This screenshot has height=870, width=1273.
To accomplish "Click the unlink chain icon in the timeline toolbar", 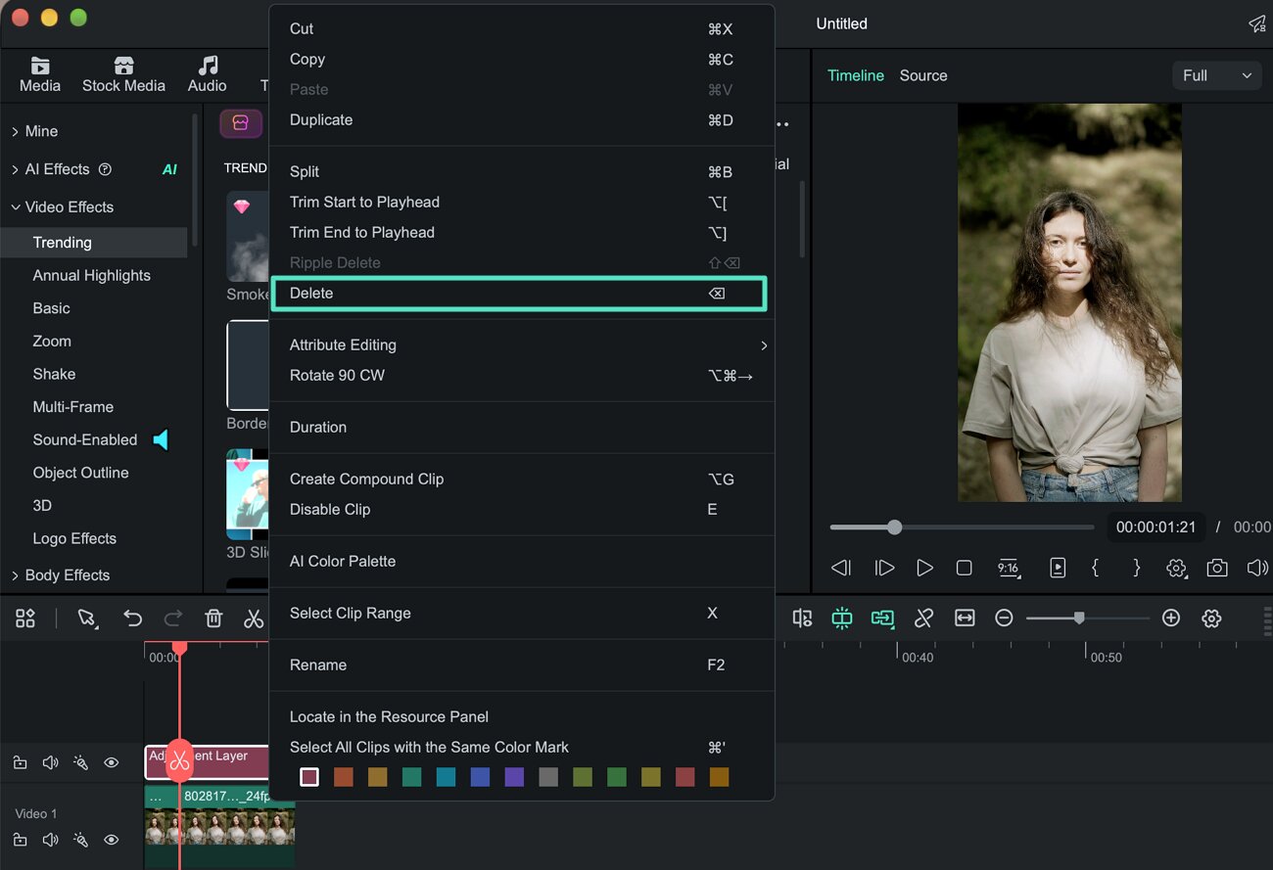I will [x=923, y=618].
